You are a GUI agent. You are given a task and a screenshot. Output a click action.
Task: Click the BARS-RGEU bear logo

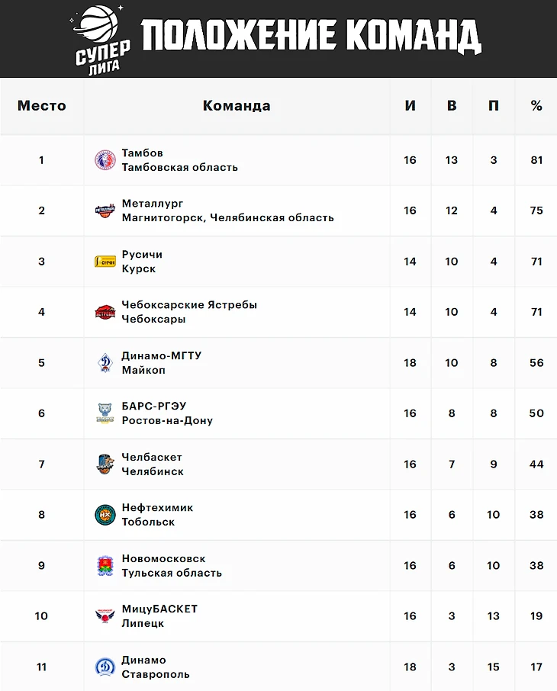coord(105,413)
